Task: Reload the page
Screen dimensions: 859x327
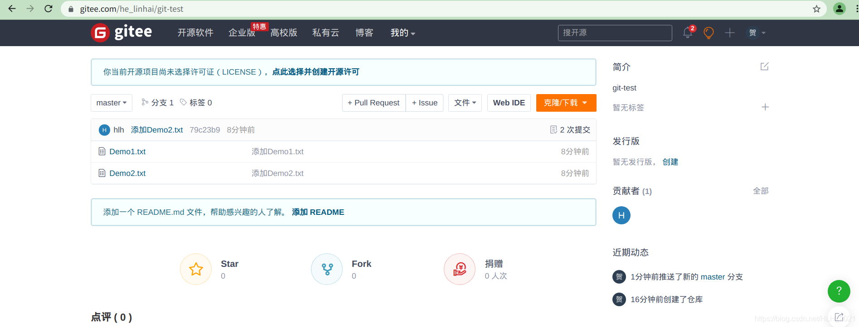Action: point(49,9)
